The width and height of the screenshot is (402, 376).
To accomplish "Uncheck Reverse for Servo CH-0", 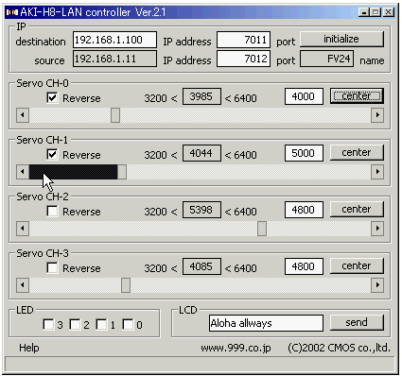I will coord(52,97).
